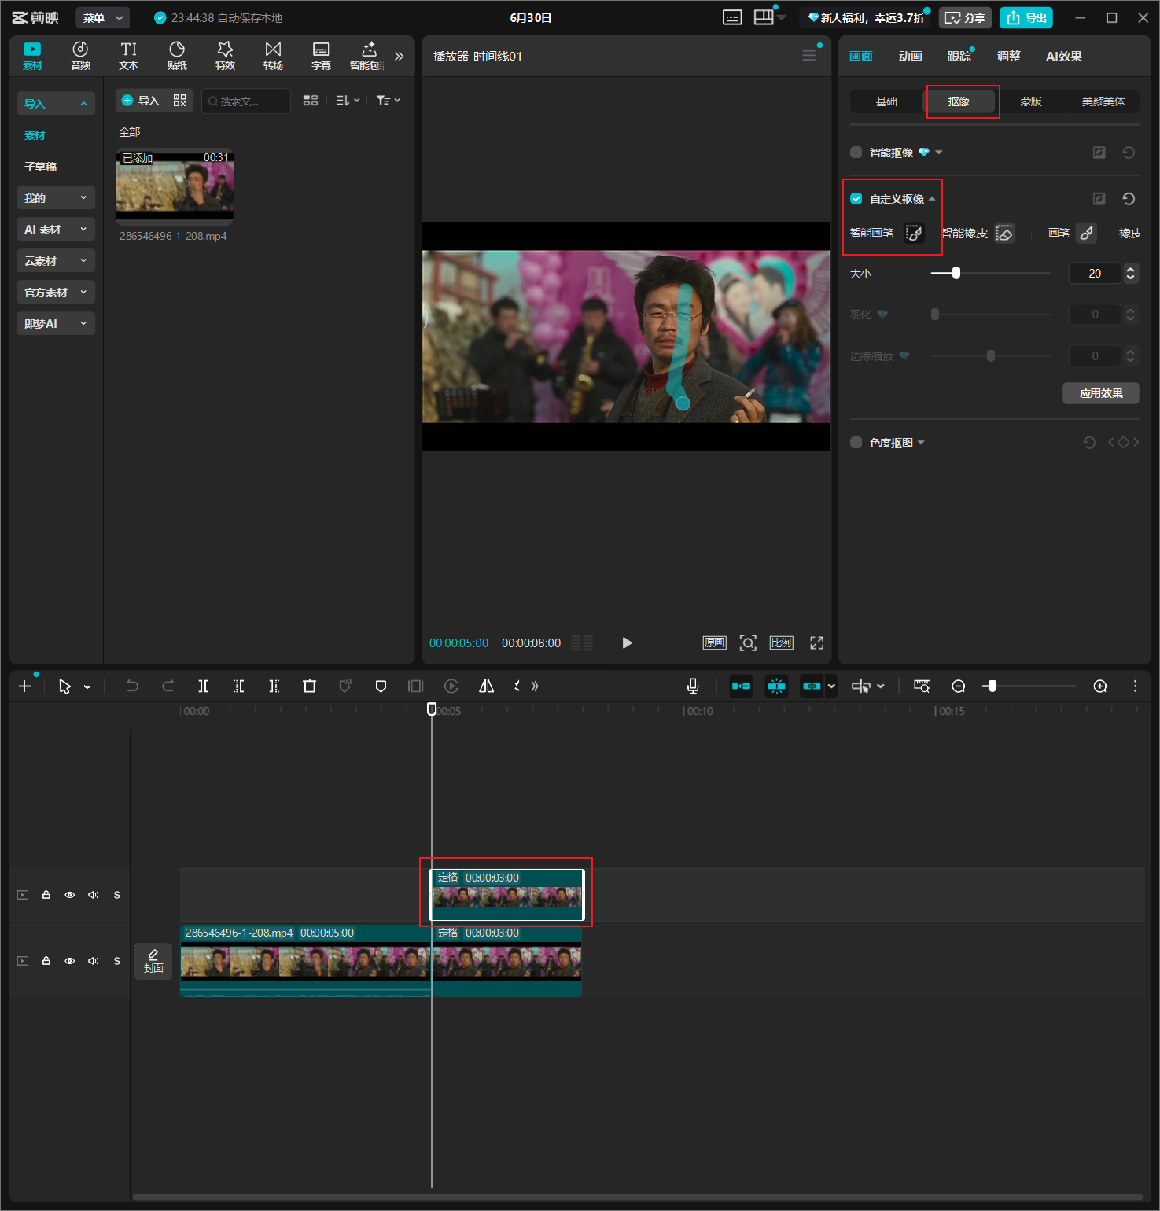1160x1211 pixels.
Task: Open the 贴纸 stickers panel
Action: pyautogui.click(x=177, y=56)
